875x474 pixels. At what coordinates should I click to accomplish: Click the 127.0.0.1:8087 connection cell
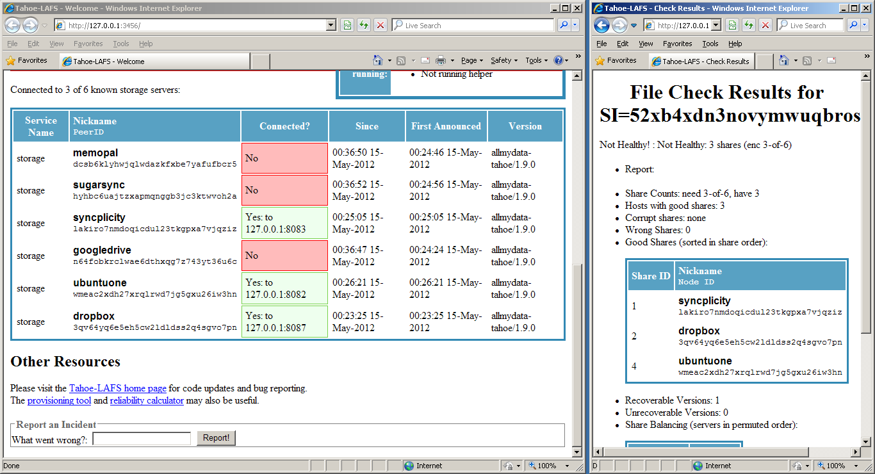[284, 322]
